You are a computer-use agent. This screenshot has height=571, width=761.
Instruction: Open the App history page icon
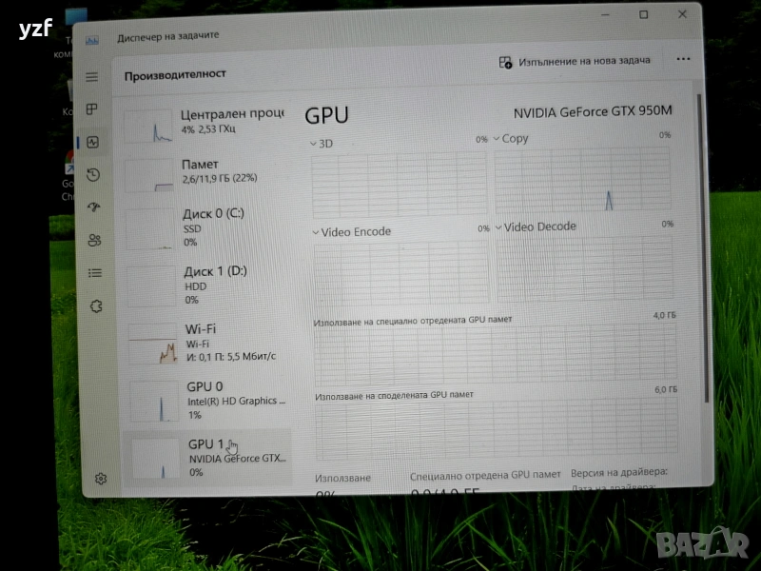pyautogui.click(x=93, y=174)
